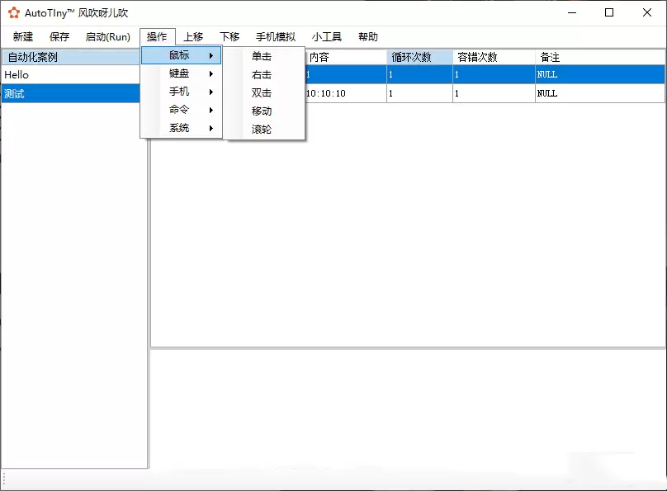
Task: Click the empty log panel at bottom
Action: [x=409, y=409]
